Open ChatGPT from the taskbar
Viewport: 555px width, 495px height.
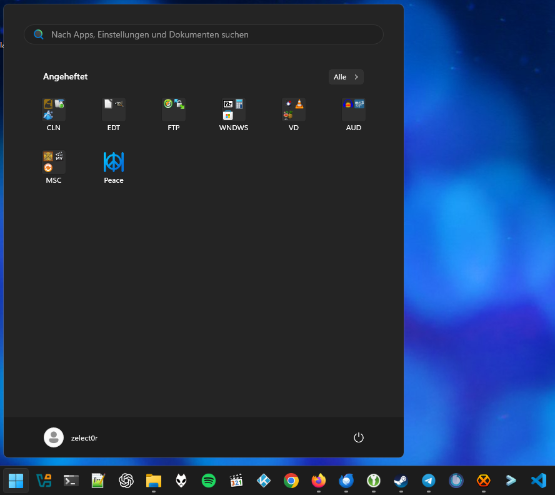126,481
